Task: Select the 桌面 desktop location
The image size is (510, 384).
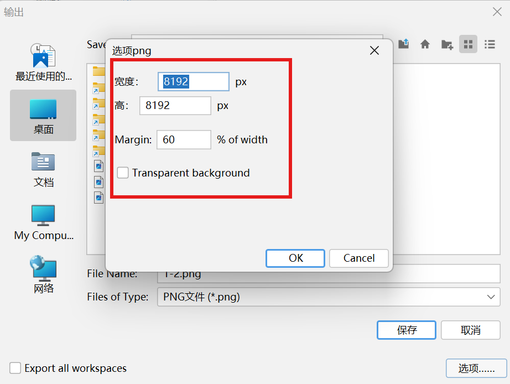Action: pos(43,116)
